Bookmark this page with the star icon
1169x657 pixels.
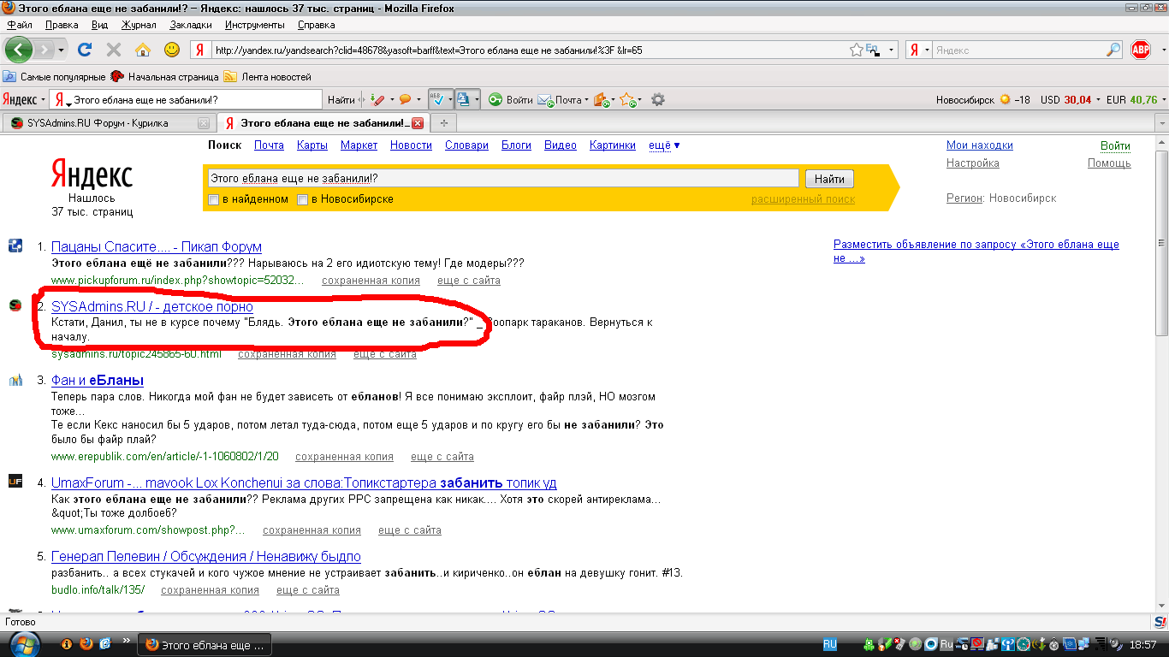[857, 50]
